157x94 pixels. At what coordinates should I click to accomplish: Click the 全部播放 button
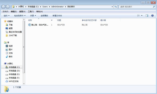point(44,16)
